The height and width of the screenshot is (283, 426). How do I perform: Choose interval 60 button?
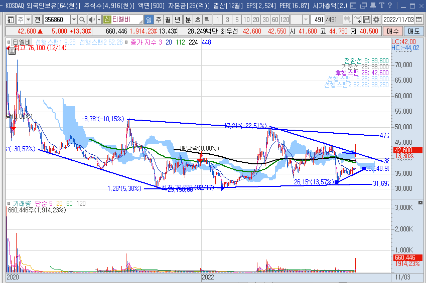tap(275, 20)
